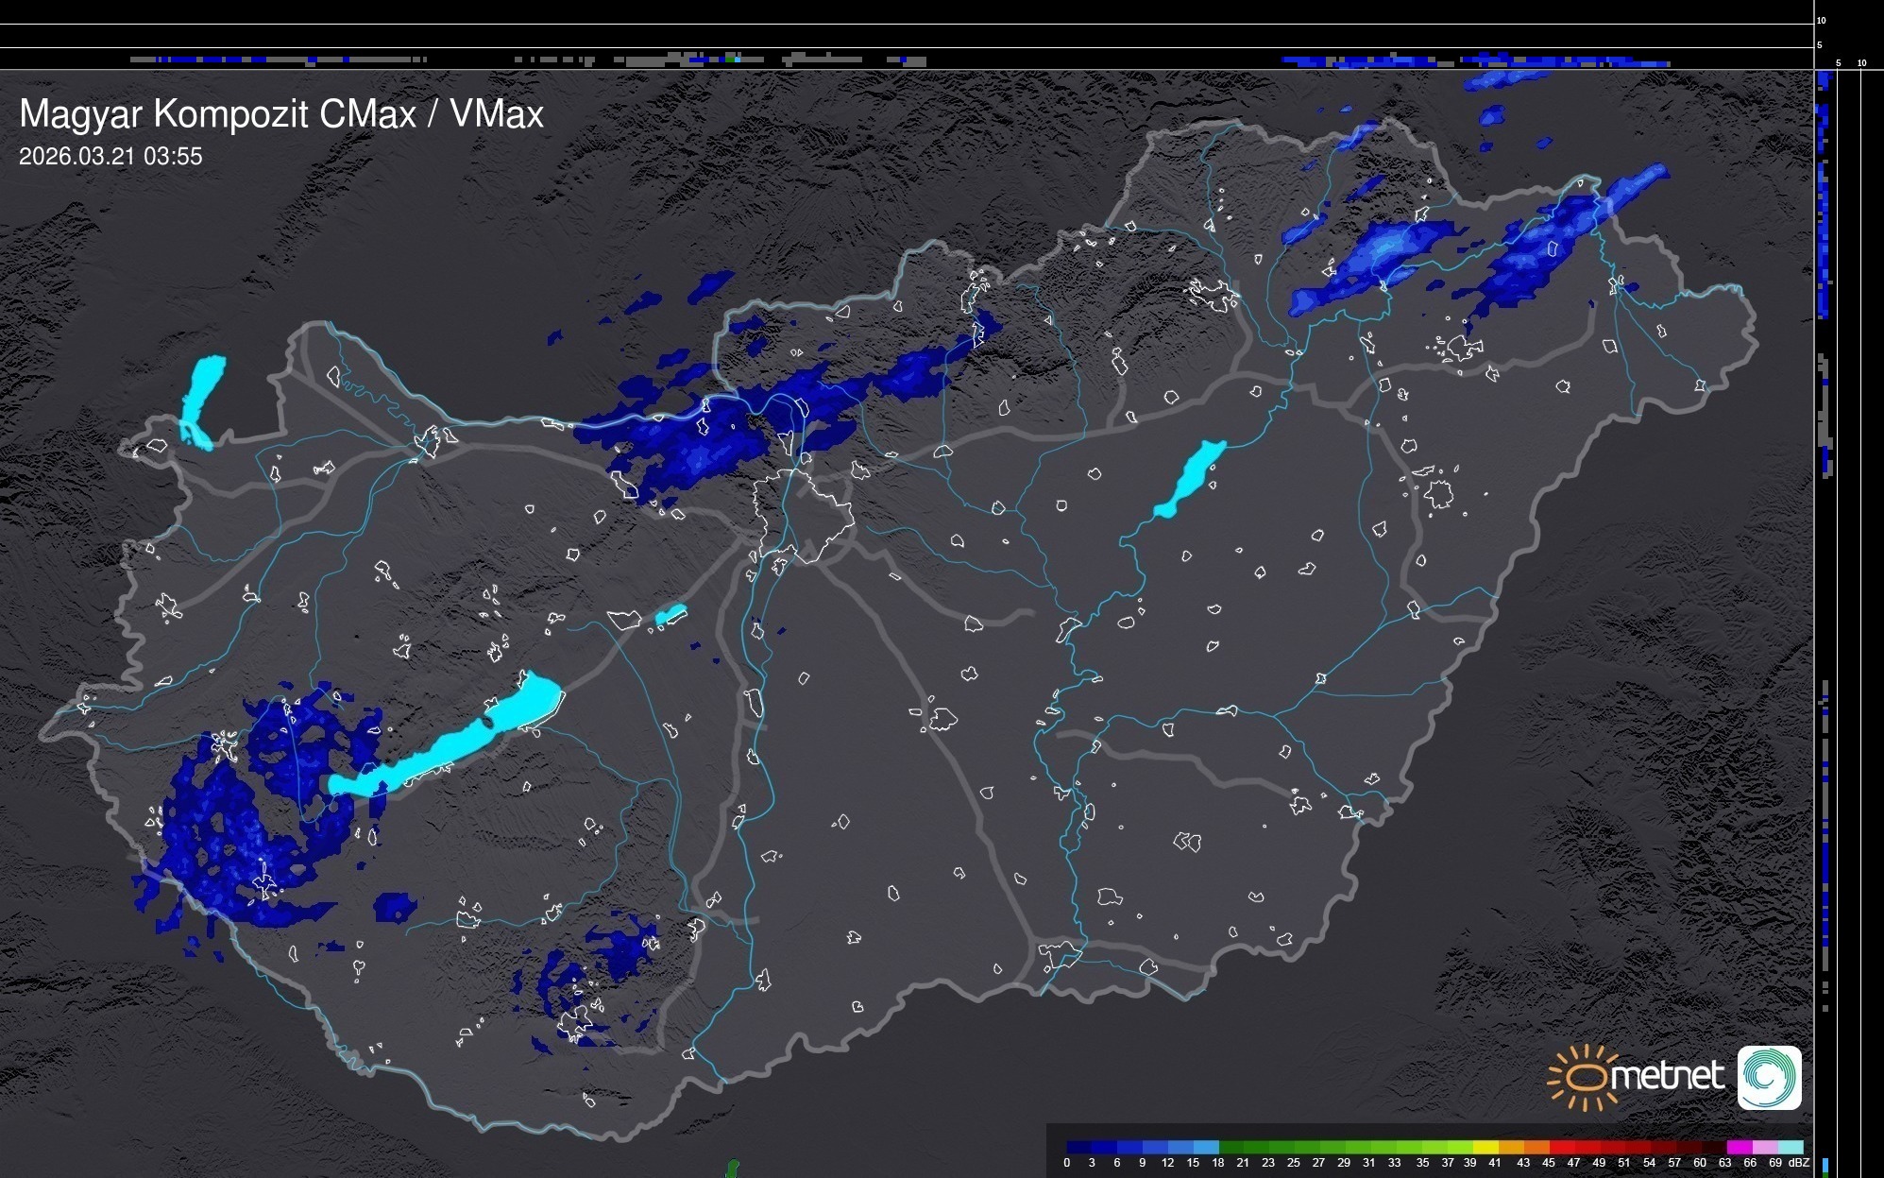Click the light cyan 69 dBZ legend swatch
Image resolution: width=1884 pixels, height=1178 pixels.
1790,1147
